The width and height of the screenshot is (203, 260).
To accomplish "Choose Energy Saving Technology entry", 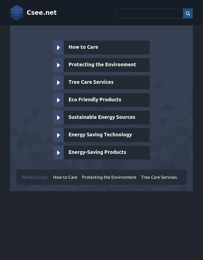I will [x=100, y=135].
